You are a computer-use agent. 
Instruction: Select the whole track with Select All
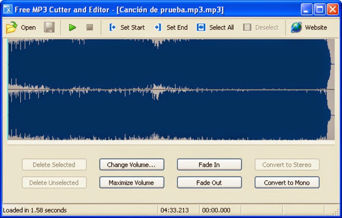pyautogui.click(x=215, y=27)
